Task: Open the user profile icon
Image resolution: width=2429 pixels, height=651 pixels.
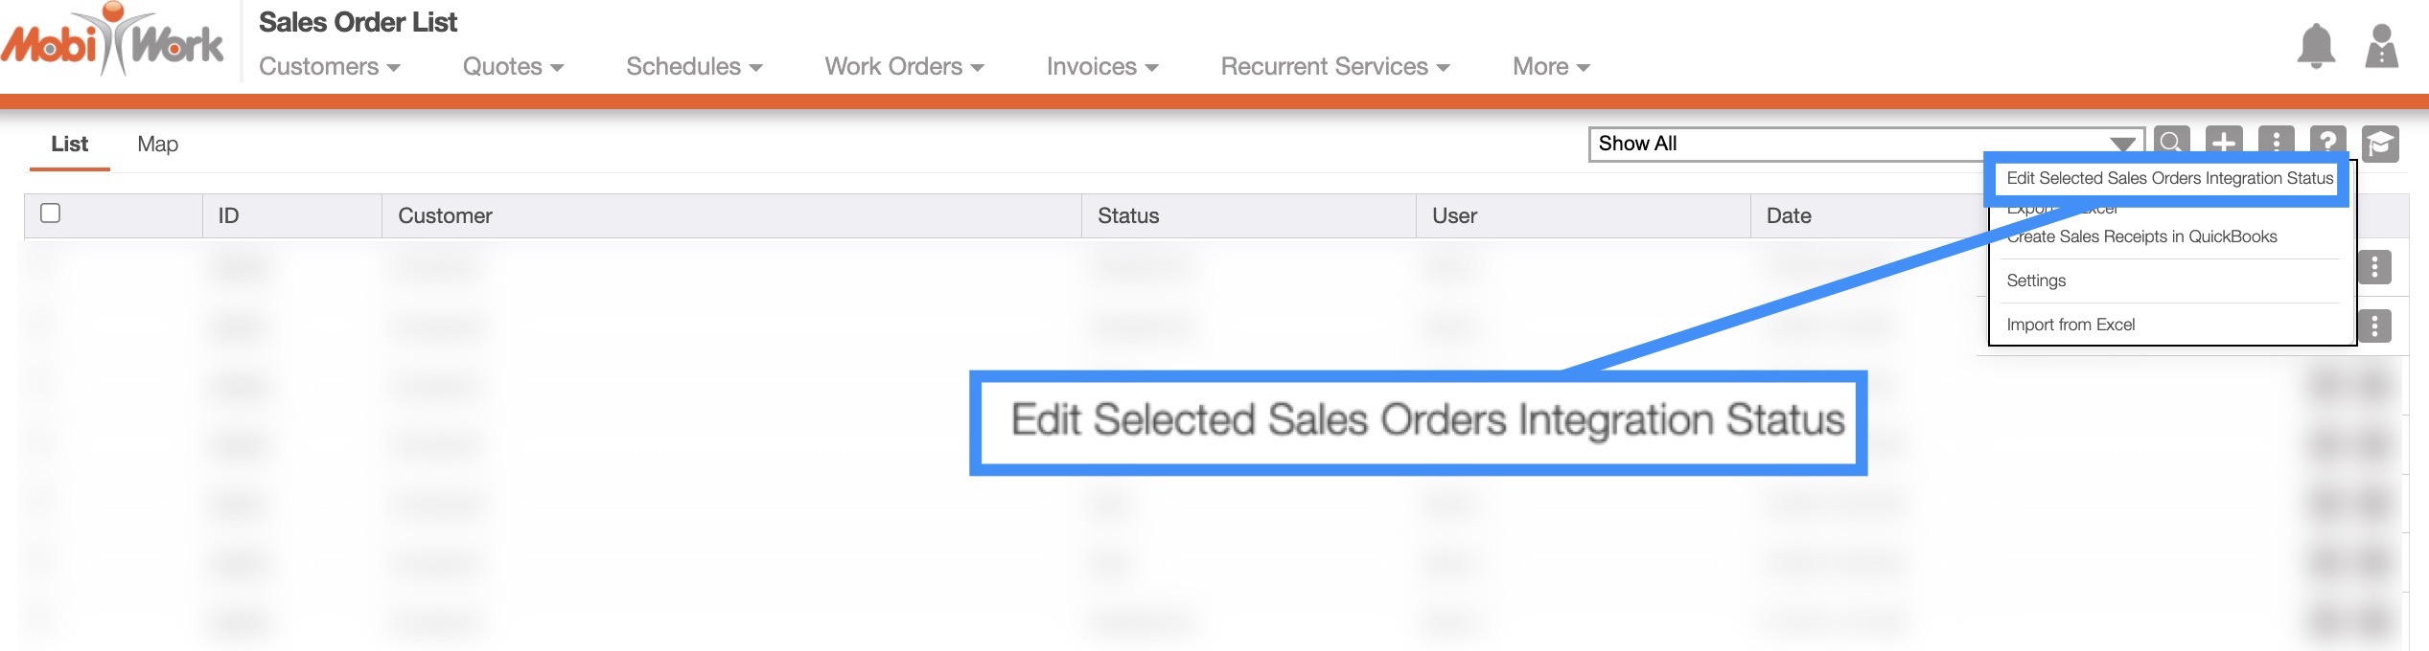Action: pos(2381,46)
